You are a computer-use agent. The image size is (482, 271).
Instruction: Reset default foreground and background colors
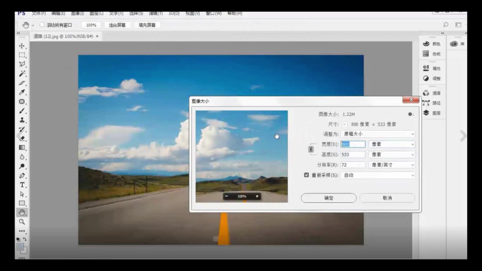(x=18, y=239)
